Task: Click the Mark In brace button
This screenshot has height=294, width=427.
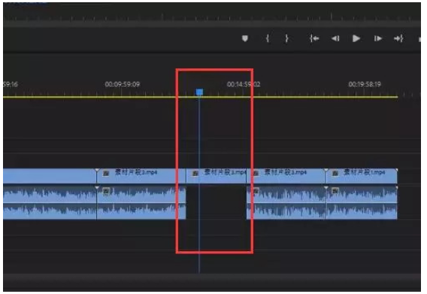Action: 268,38
